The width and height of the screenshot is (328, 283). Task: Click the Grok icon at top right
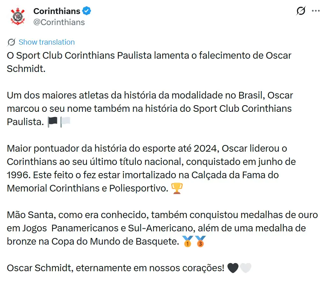pos(301,11)
